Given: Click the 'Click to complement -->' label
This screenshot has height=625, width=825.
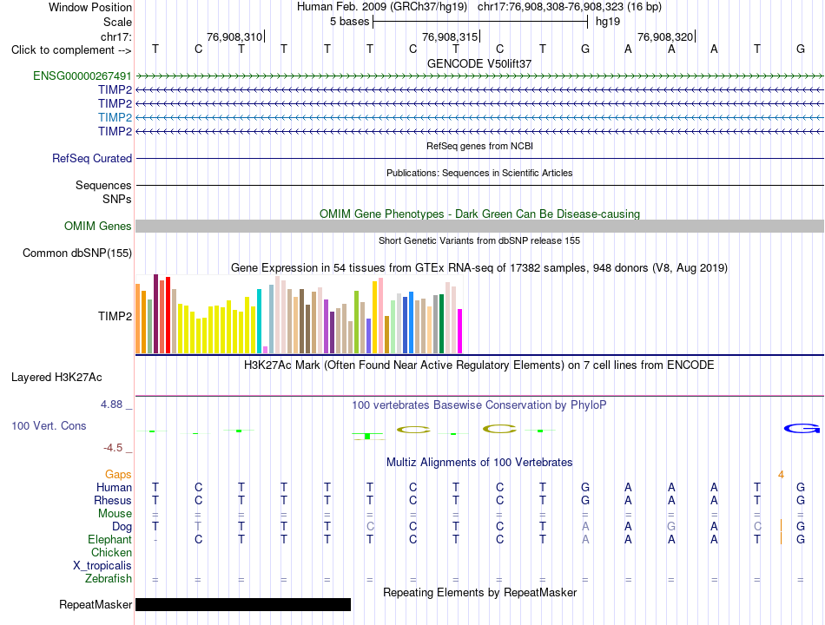Looking at the screenshot, I should (71, 50).
